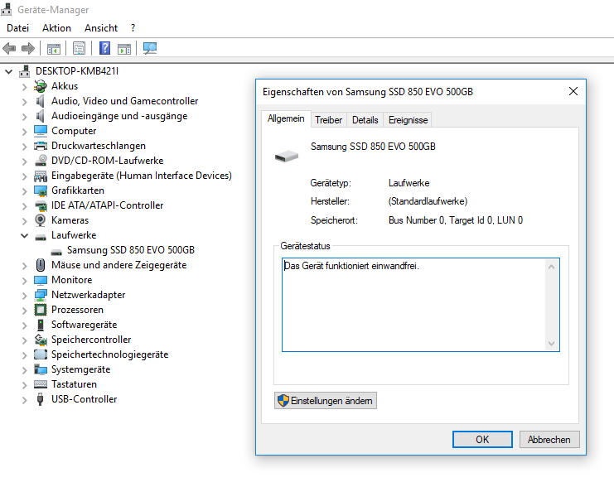Close the Eigenschaften dialog with X
The height and width of the screenshot is (487, 614).
tap(573, 91)
